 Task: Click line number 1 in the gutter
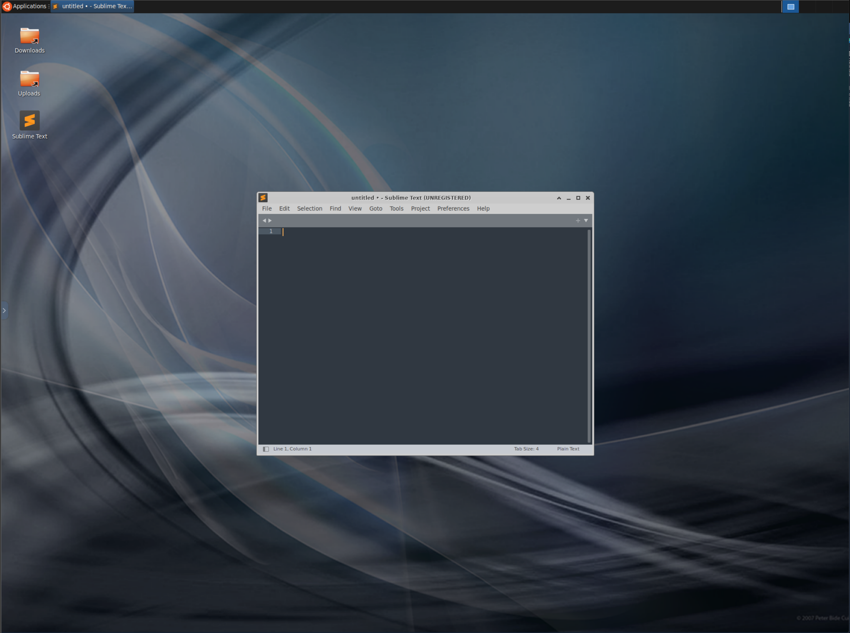271,231
